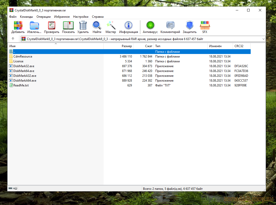Click the drive and key status bar icon
This screenshot has width=276, height=205.
tap(13, 189)
